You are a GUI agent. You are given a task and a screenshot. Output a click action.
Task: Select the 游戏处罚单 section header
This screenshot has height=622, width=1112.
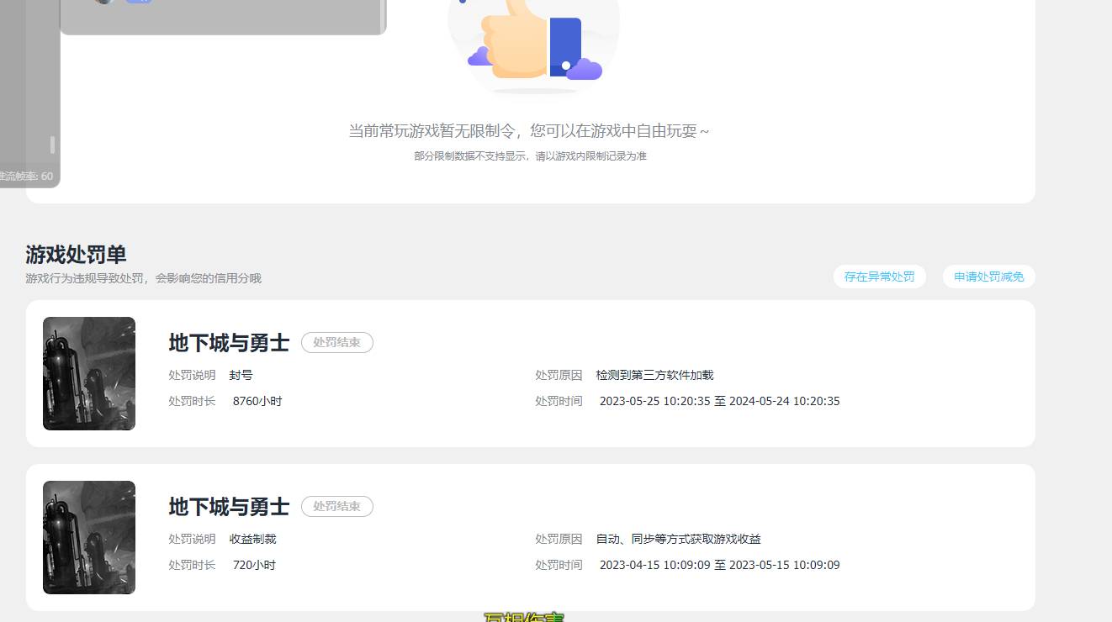click(x=74, y=255)
